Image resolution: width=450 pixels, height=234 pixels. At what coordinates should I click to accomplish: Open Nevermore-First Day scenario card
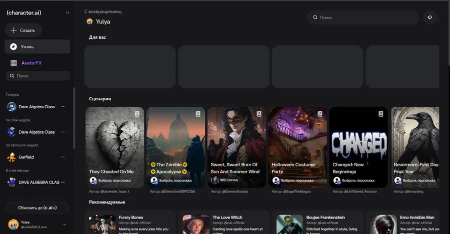[415, 147]
